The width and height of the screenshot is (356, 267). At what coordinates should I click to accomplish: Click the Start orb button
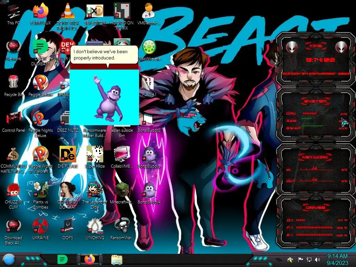pos(9,259)
